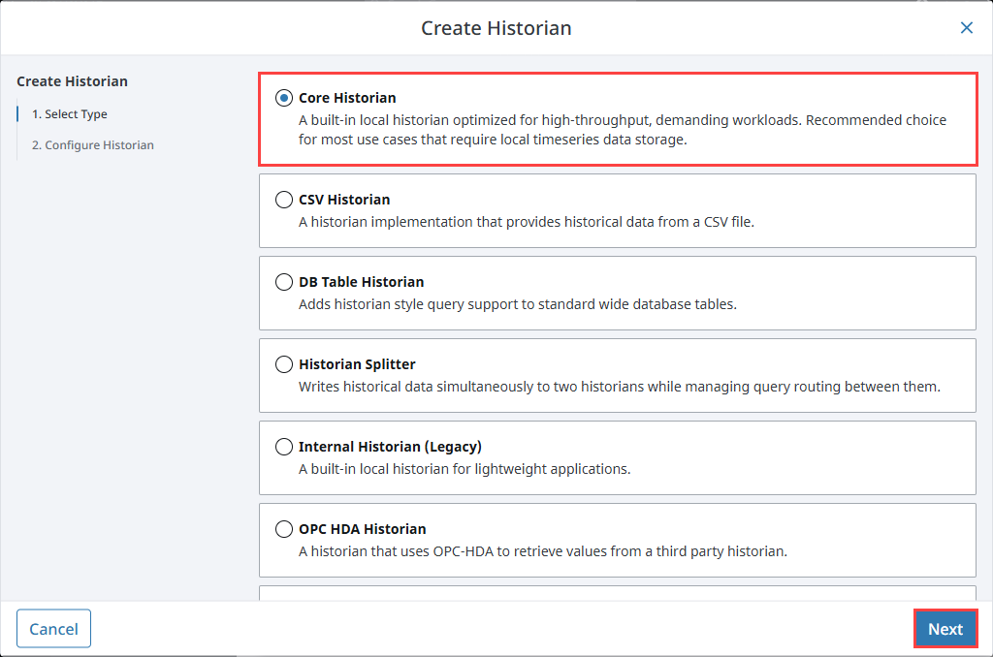Choose the DB Table Historian option
Screen dimensions: 993x657
283,282
